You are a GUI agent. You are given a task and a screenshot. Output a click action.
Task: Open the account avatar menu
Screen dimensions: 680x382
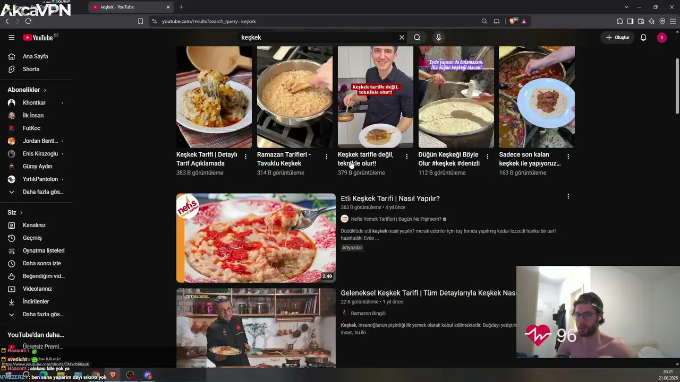coord(661,38)
